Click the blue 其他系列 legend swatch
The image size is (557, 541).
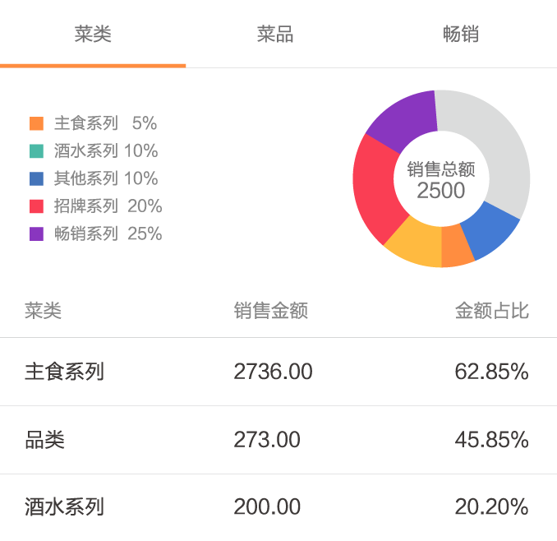coord(36,179)
